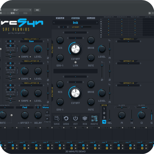Click Effect-1 next arrow
The width and height of the screenshot is (154, 154).
(140, 41)
